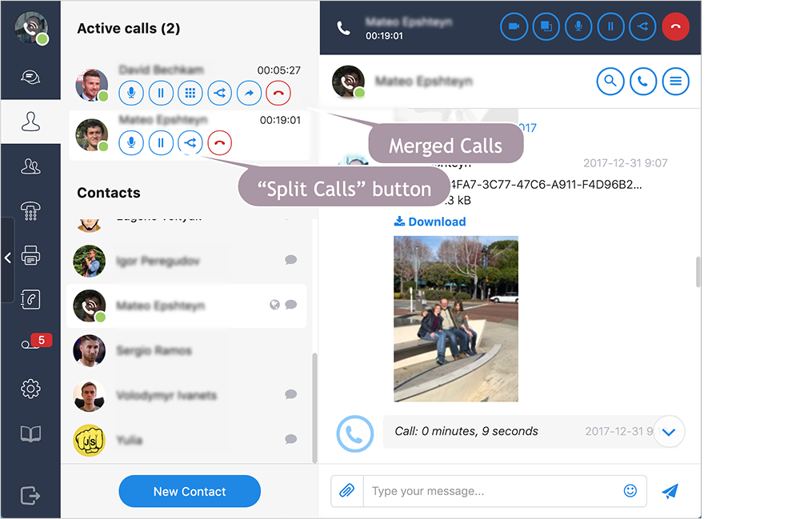This screenshot has width=800, height=519.
Task: Open the dial pad for David Bechkam's call
Action: [x=190, y=93]
